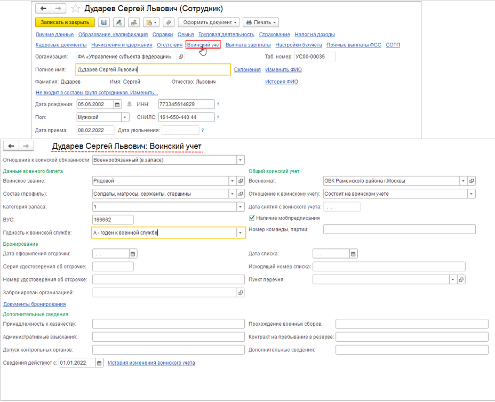Click into the ВУС input field
Image resolution: width=495 pixels, height=402 pixels.
click(112, 220)
